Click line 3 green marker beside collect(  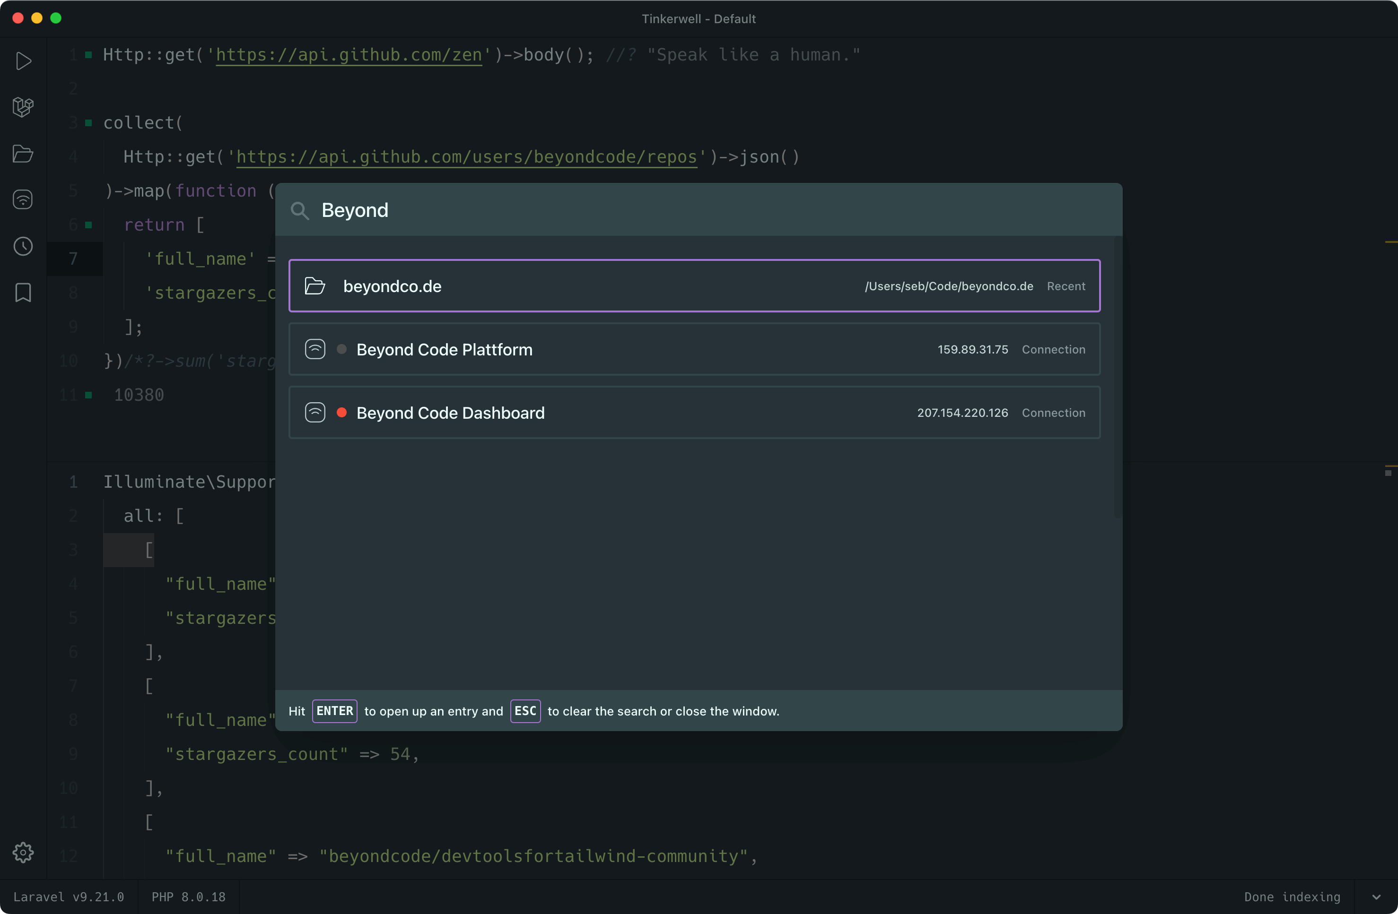click(x=88, y=123)
